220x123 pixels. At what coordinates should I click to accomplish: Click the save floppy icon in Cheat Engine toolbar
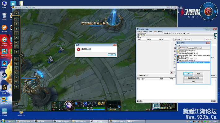[144, 35]
